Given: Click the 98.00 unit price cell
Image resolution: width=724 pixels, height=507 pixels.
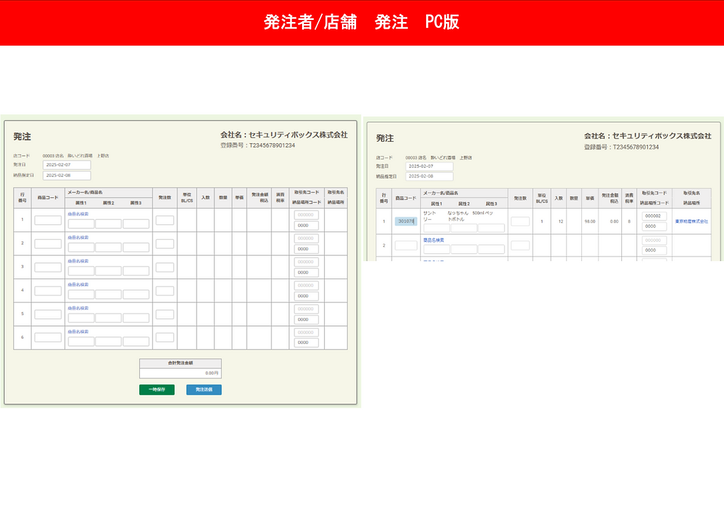Looking at the screenshot, I should click(589, 221).
